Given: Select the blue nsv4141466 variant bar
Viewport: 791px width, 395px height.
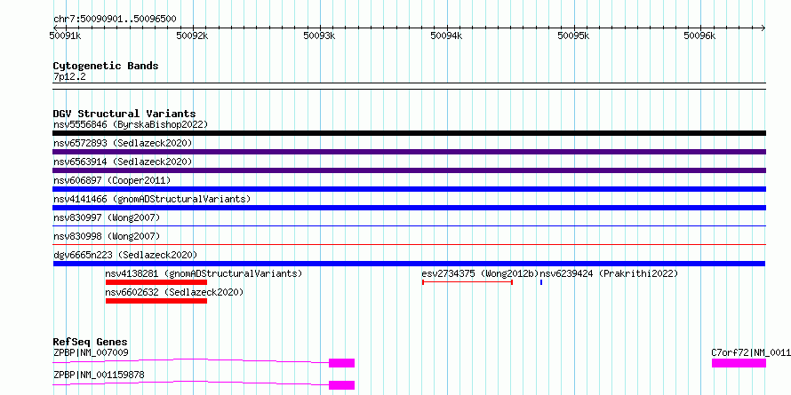Looking at the screenshot, I should 409,208.
